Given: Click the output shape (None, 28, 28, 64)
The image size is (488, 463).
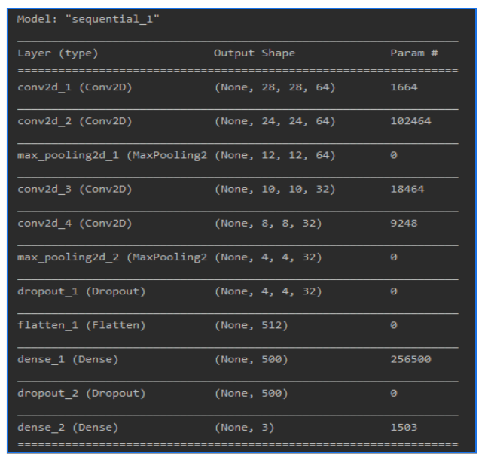Looking at the screenshot, I should (274, 87).
